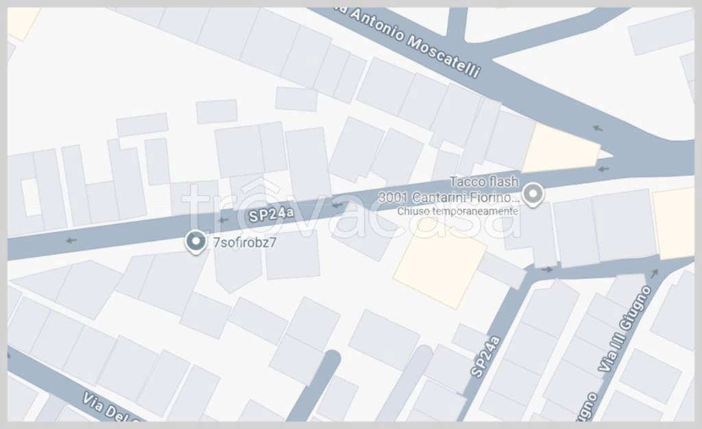Click the upper arrow above the triangular yellow block
702x429 pixels.
point(598,128)
